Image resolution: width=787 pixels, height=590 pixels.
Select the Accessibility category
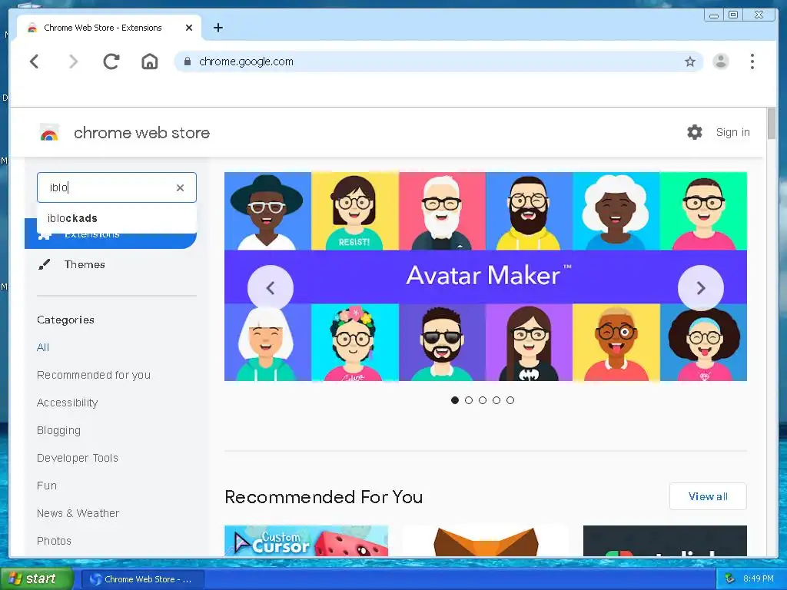click(68, 403)
